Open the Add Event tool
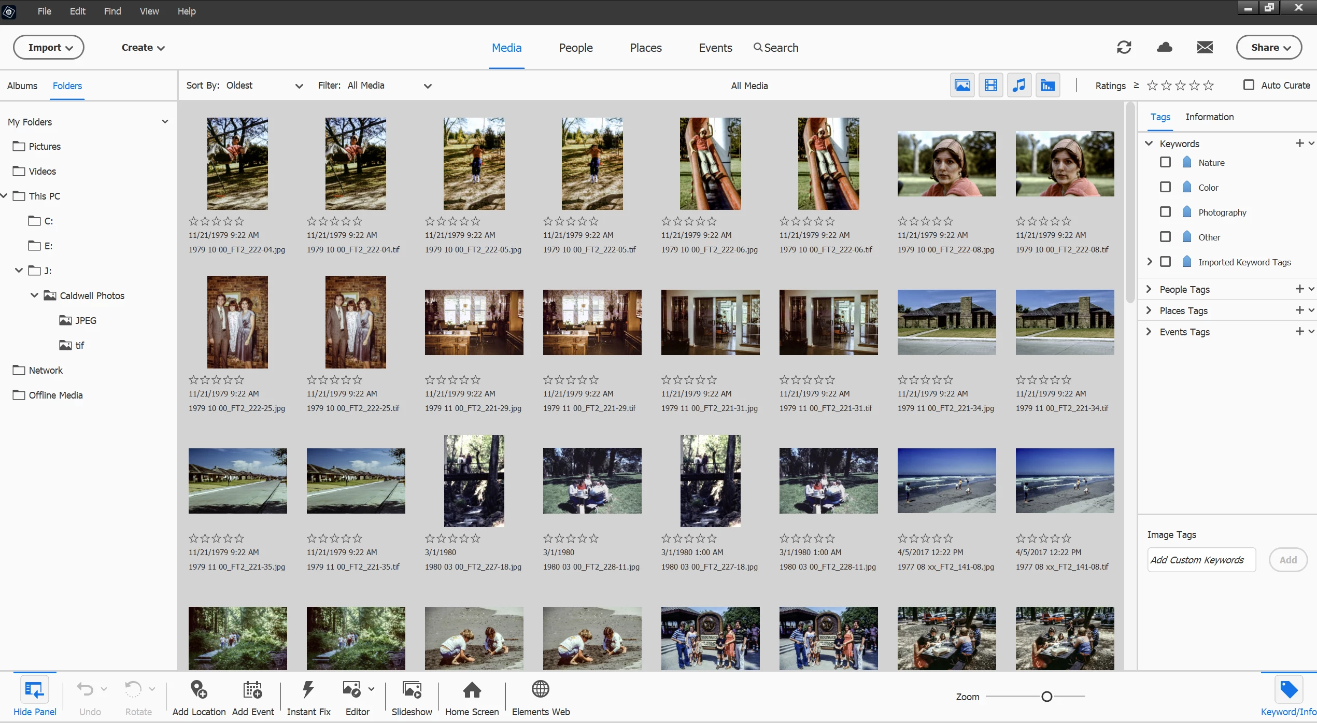This screenshot has width=1317, height=723. coord(253,690)
